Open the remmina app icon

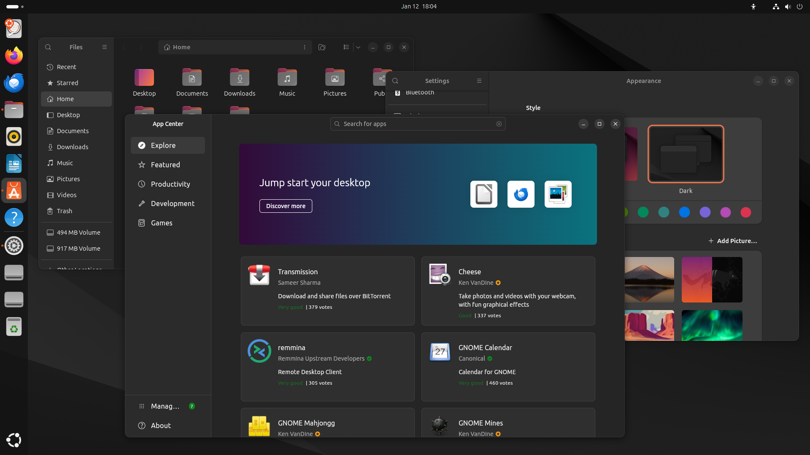(259, 351)
